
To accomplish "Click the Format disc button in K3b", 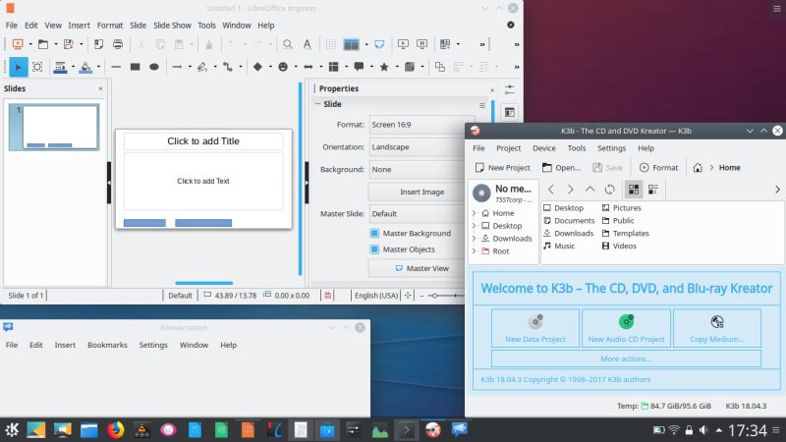I will click(x=658, y=168).
